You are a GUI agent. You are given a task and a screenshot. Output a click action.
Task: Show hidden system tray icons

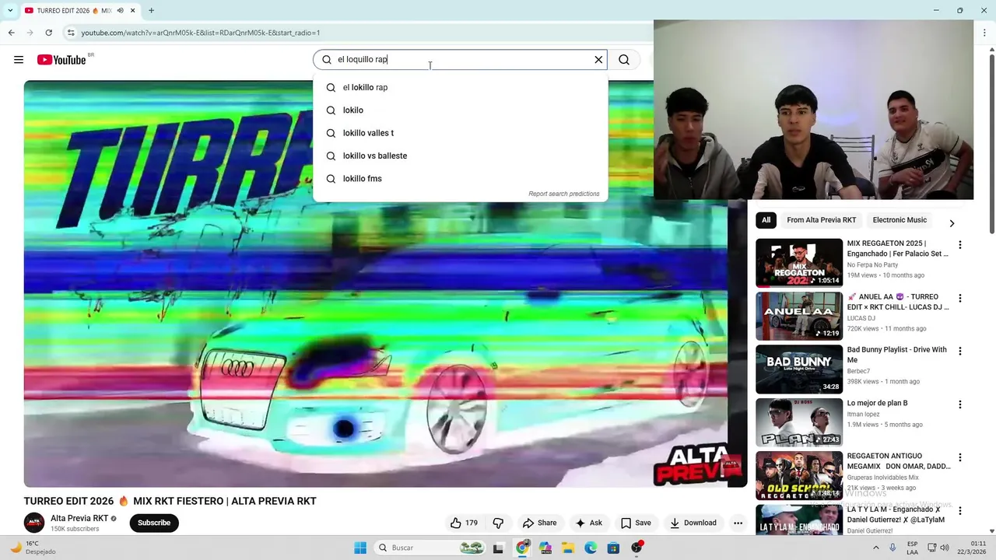876,548
